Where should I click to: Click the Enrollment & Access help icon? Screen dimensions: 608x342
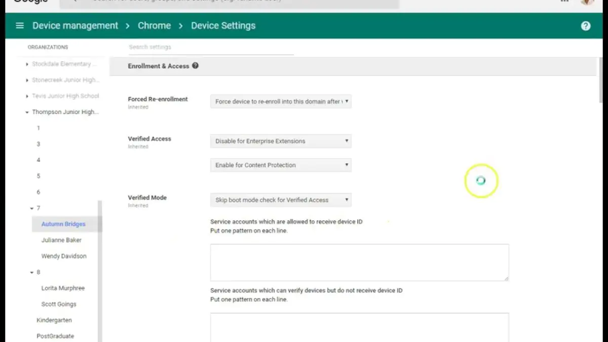click(196, 66)
